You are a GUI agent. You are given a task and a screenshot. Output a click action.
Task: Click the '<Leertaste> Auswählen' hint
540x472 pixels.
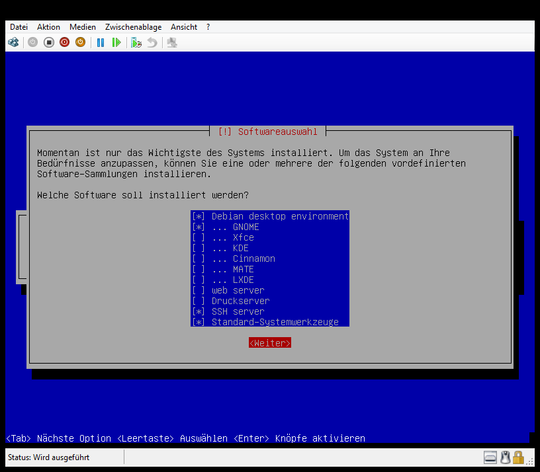172,438
